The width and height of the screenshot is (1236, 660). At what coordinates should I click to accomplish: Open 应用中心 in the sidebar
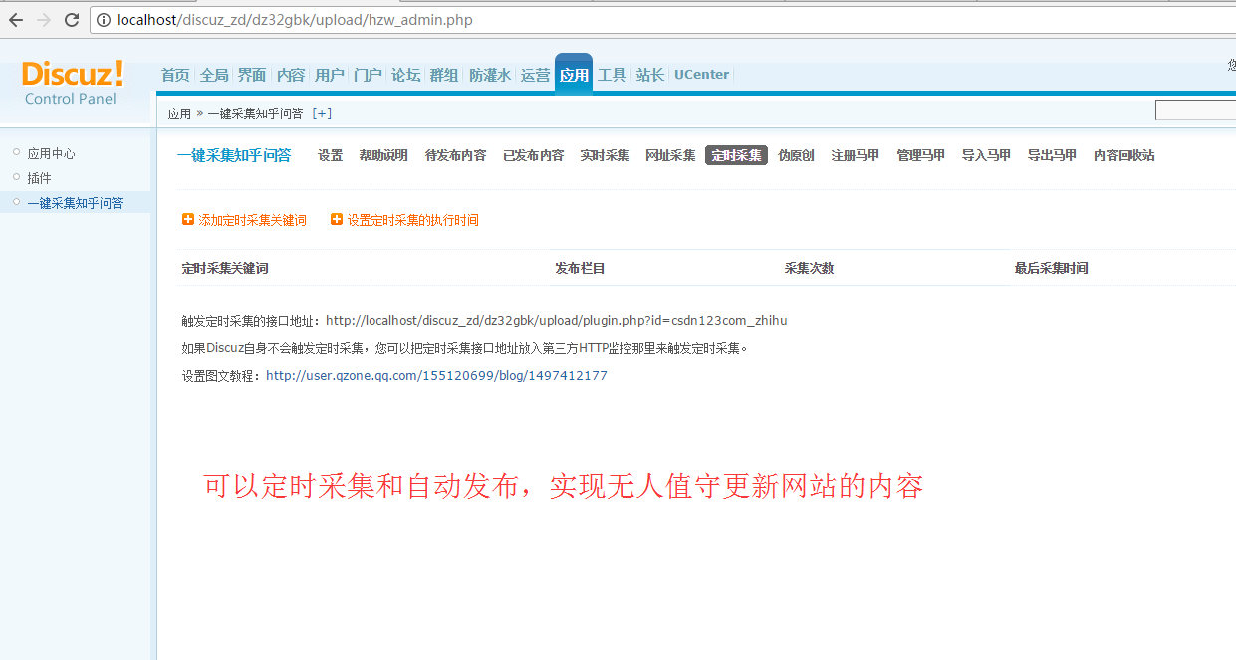[x=51, y=153]
